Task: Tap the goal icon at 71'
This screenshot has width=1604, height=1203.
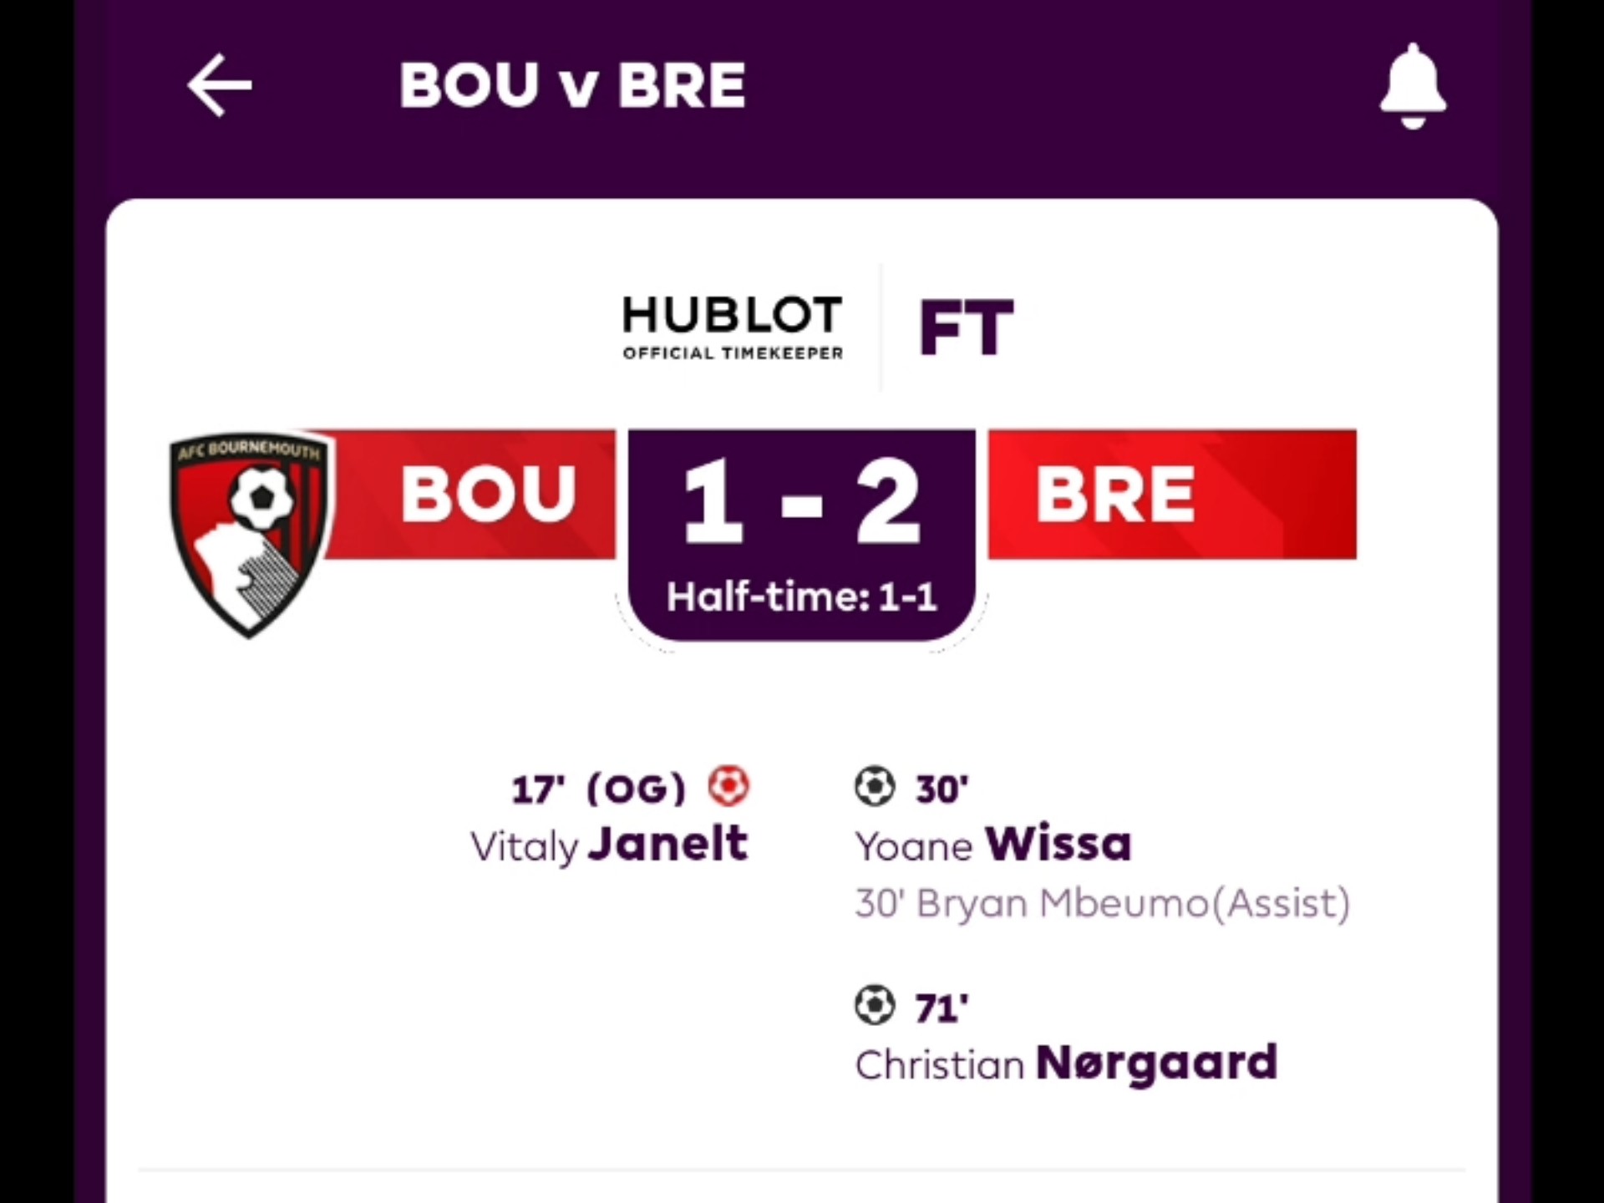Action: coord(875,1005)
